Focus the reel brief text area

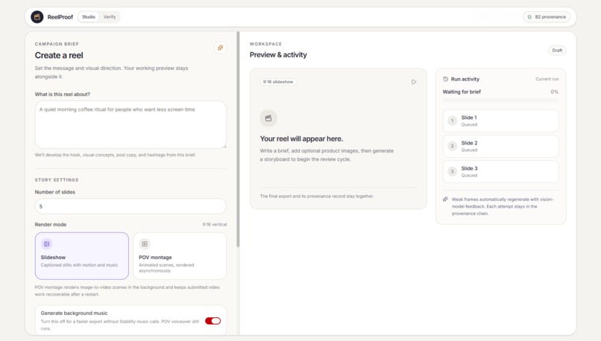pyautogui.click(x=130, y=125)
